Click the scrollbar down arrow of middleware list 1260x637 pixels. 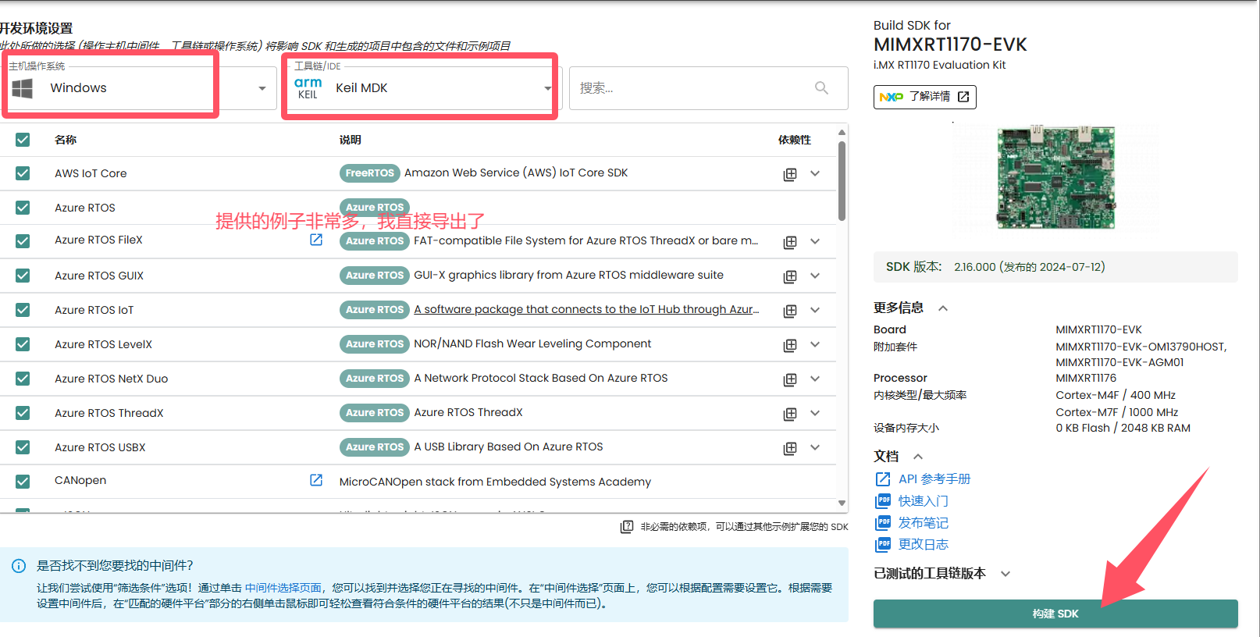pyautogui.click(x=842, y=504)
